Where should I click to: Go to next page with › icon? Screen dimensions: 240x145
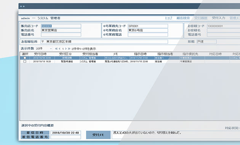pos(66,49)
